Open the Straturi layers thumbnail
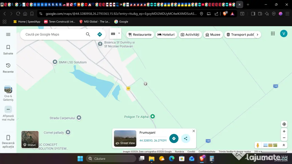Image resolution: width=292 pixels, height=164 pixels. coord(30,140)
